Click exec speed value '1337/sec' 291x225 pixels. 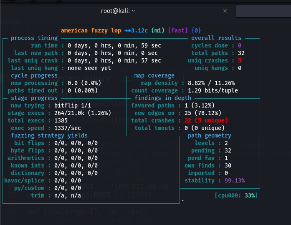coord(68,128)
